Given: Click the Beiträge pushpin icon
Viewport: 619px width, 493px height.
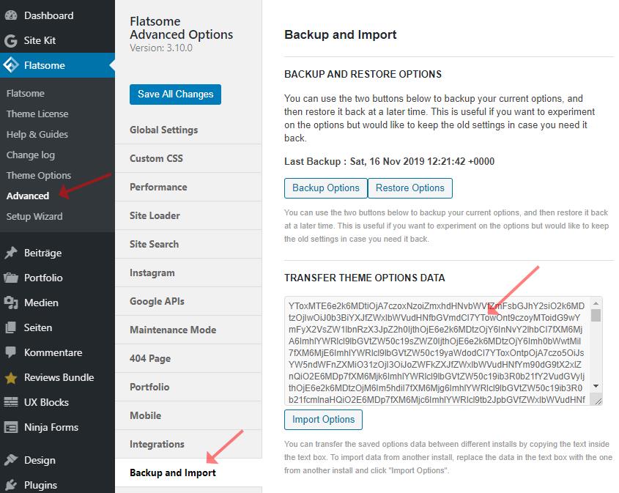Looking at the screenshot, I should (x=11, y=253).
